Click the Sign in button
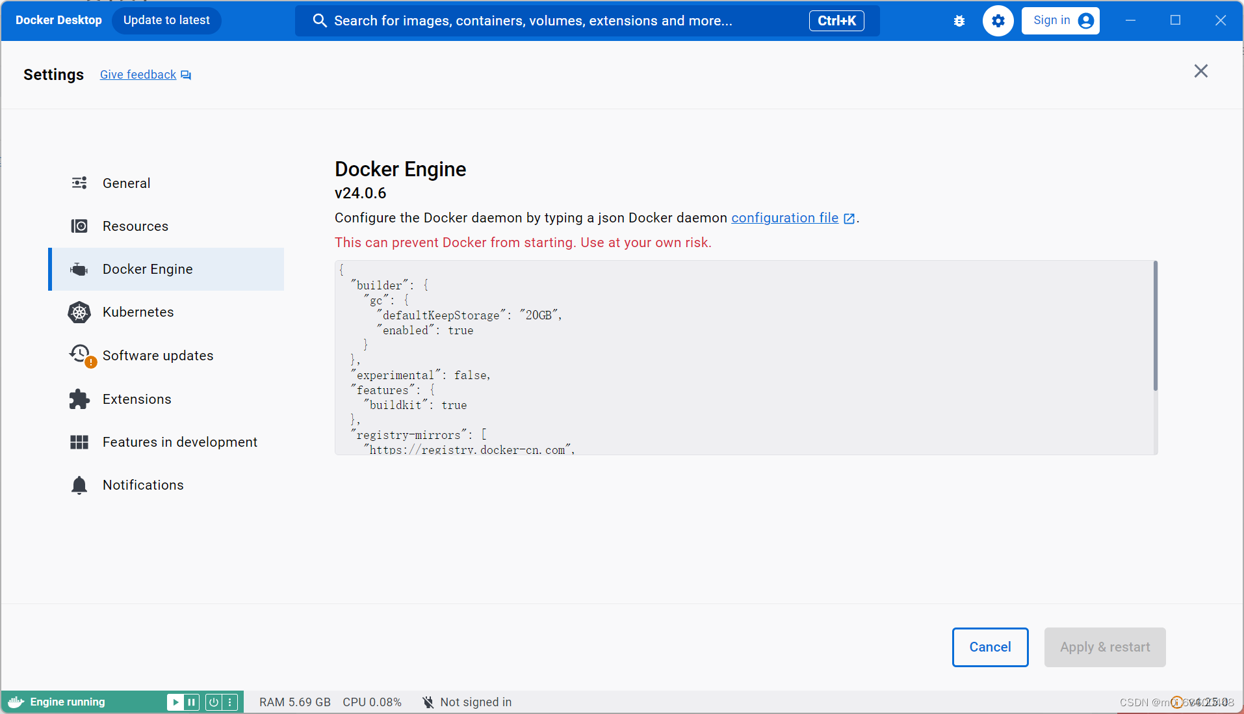1244x714 pixels. pyautogui.click(x=1060, y=21)
